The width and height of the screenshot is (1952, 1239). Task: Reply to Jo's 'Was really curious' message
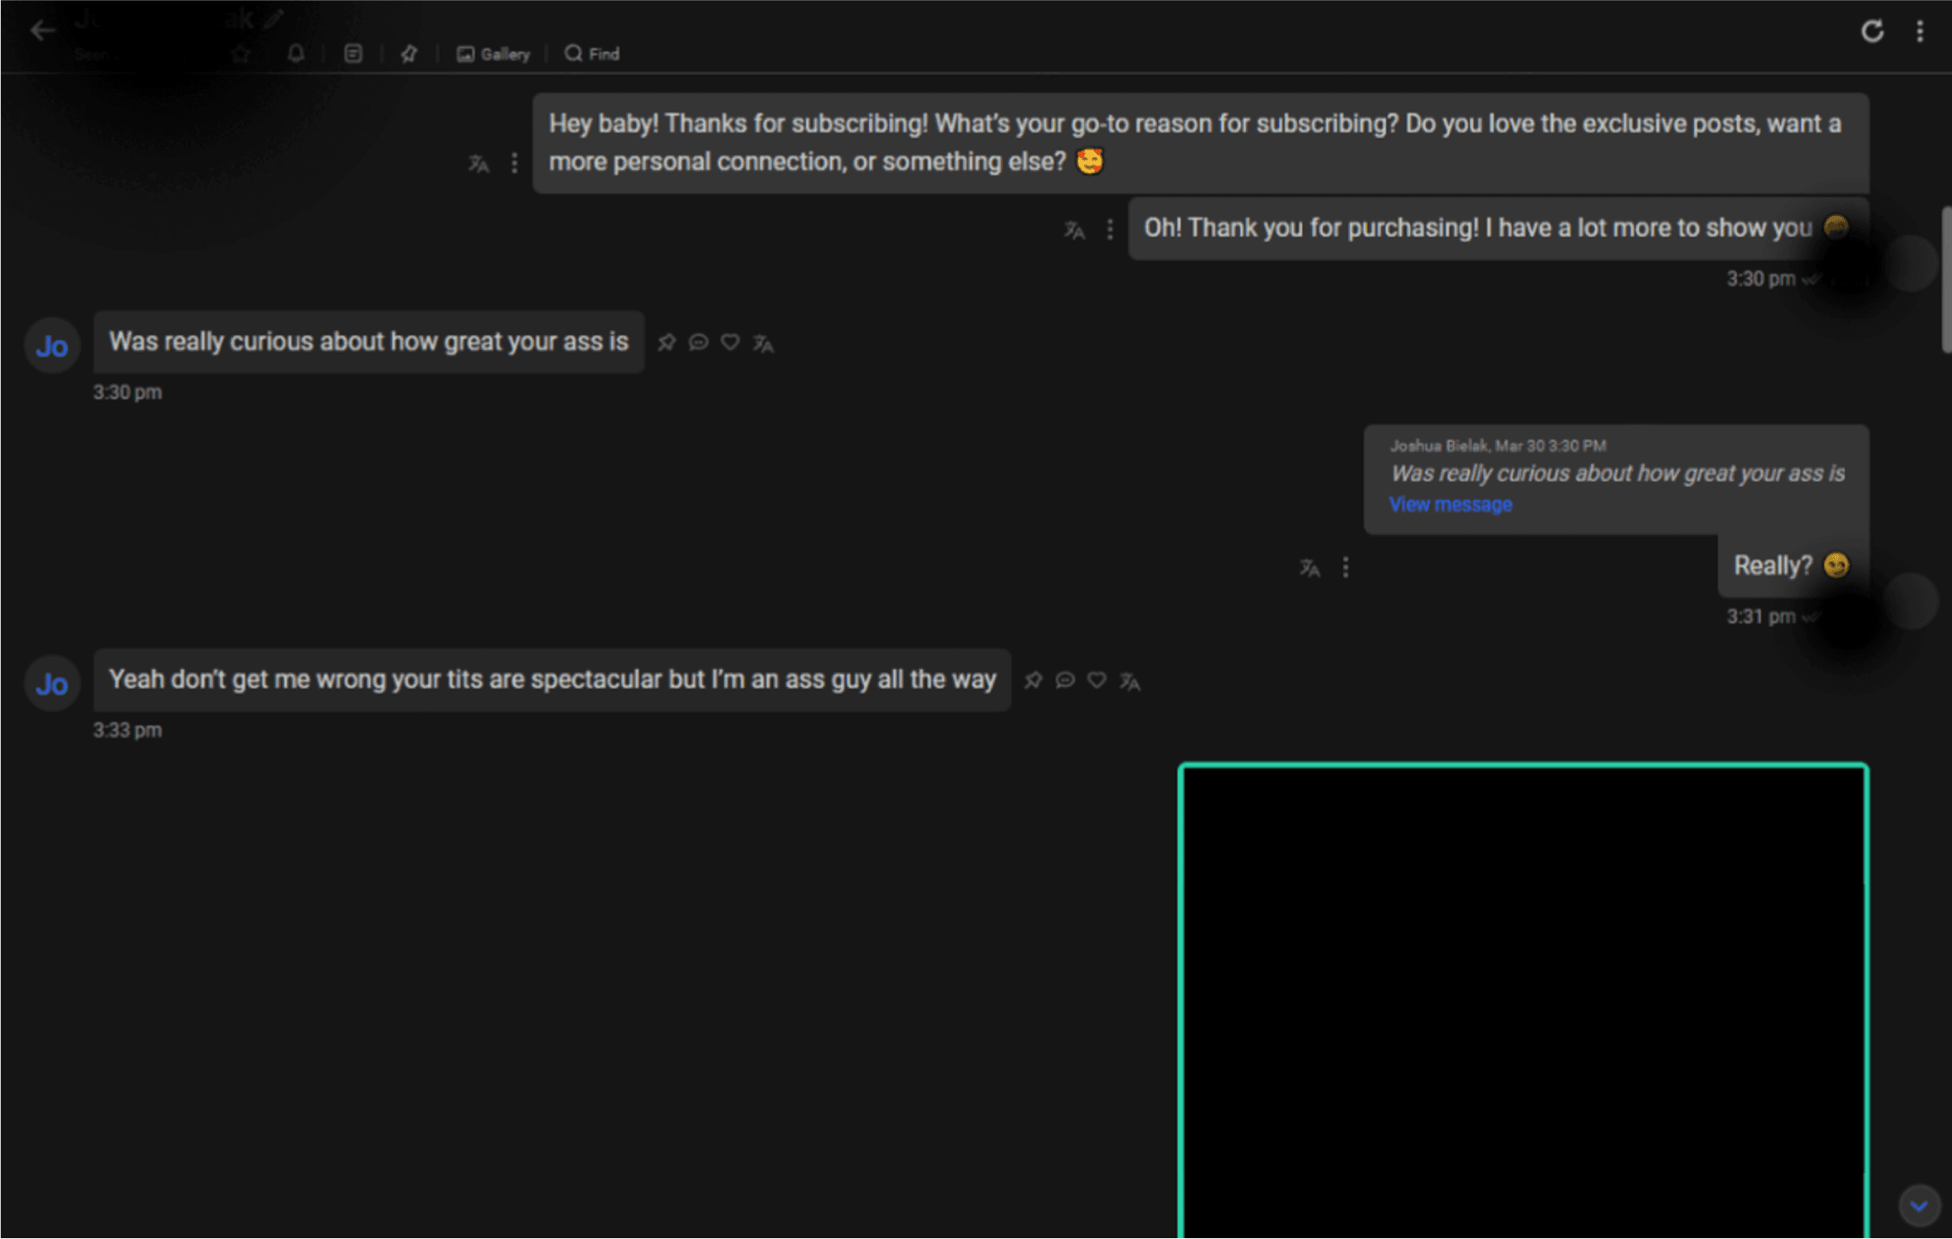pos(698,343)
